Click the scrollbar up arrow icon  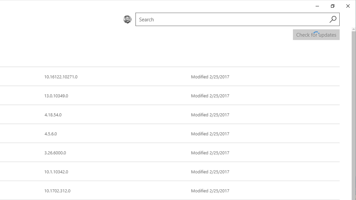(x=353, y=29)
